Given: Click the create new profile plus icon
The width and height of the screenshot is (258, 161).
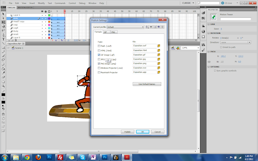Looking at the screenshot, I should click(151, 27).
